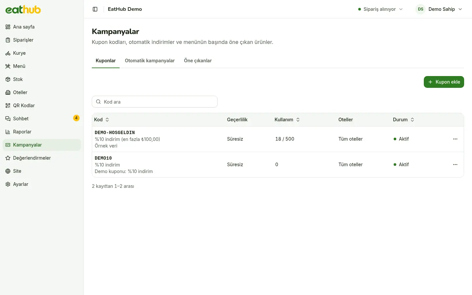Sort the table by Kod column
Viewport: 472px width, 295px height.
[102, 120]
